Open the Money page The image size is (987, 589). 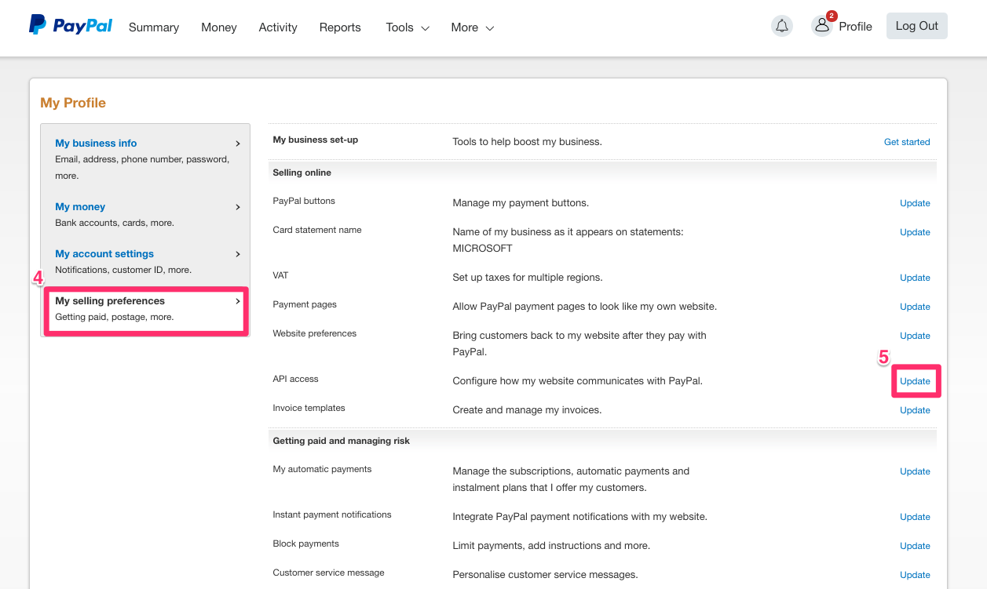[x=218, y=27]
